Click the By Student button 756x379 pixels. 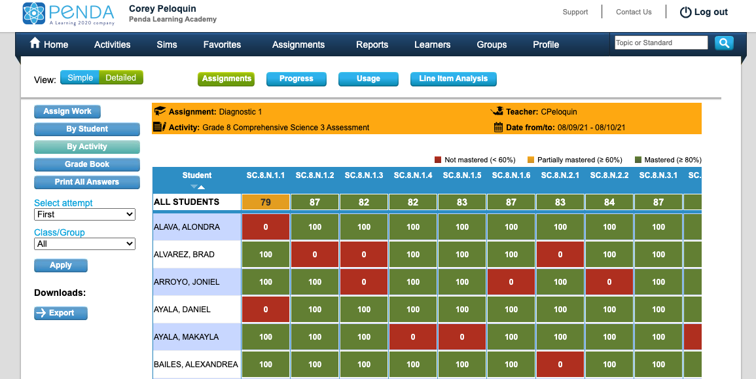pyautogui.click(x=87, y=129)
